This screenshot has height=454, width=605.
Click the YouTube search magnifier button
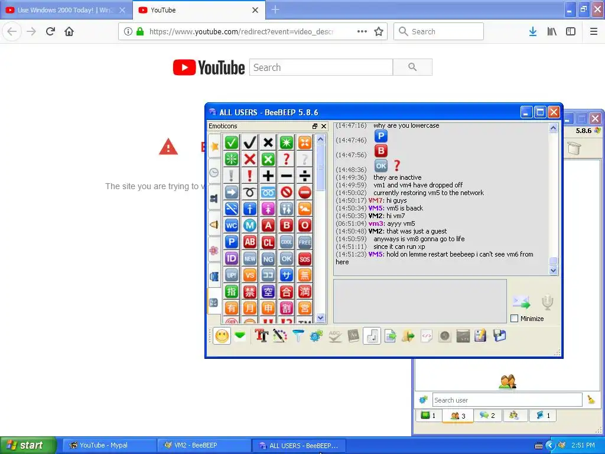click(412, 67)
